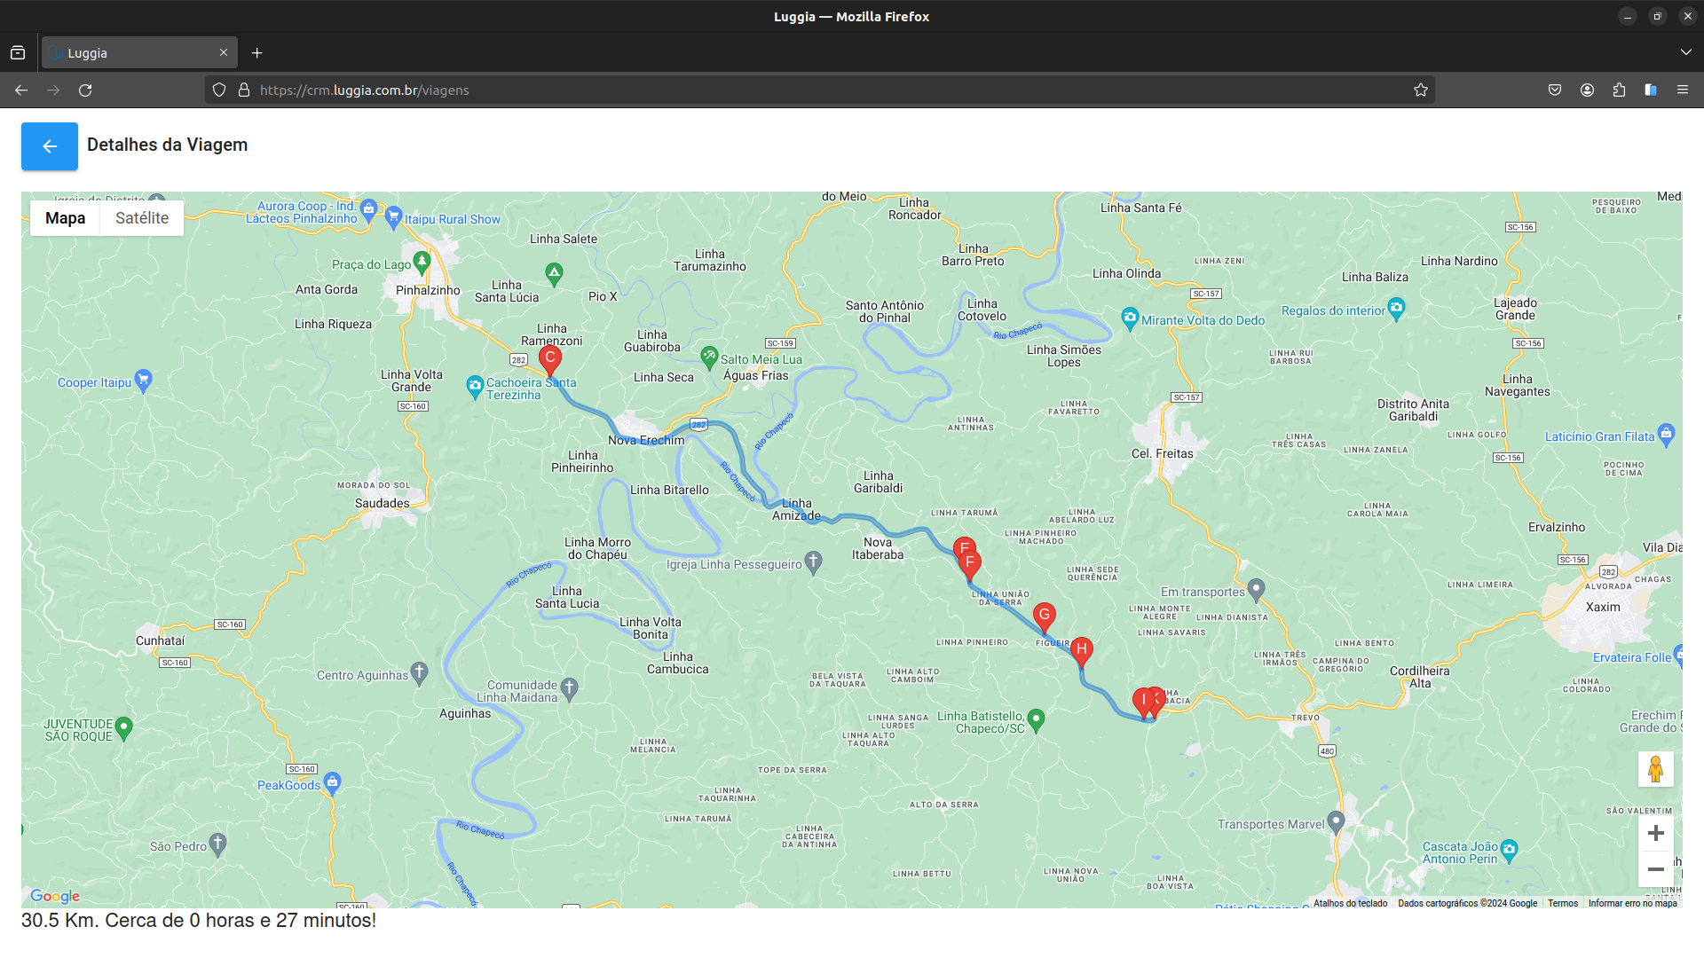The image size is (1704, 958).
Task: Click São Pedro church icon
Action: pyautogui.click(x=218, y=844)
